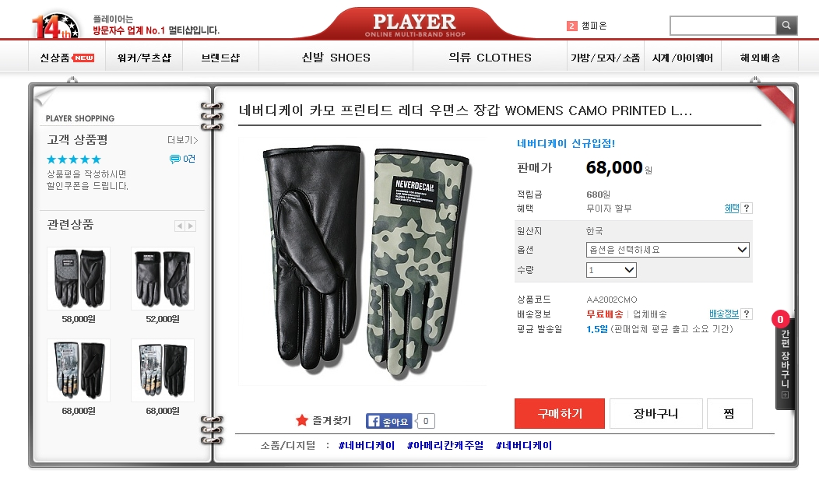Image resolution: width=819 pixels, height=484 pixels.
Task: Click the question mark beside 혜택
Action: point(747,209)
